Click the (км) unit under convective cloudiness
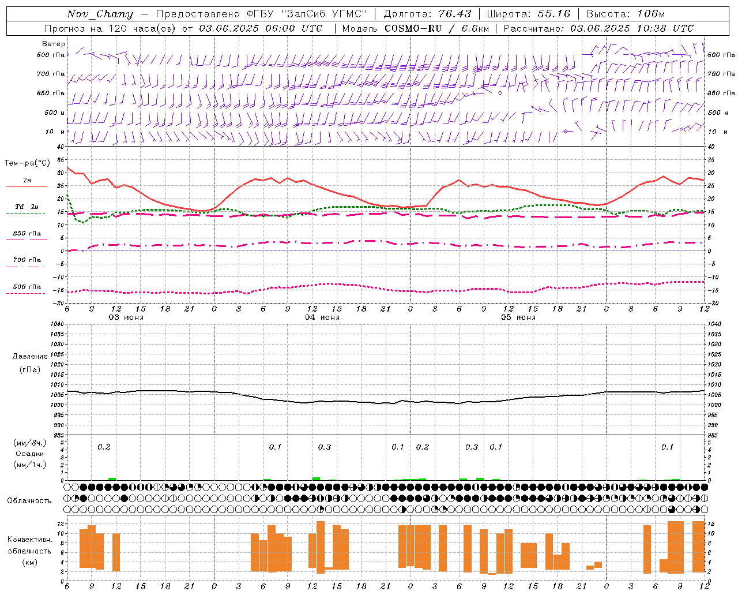This screenshot has height=591, width=738. pyautogui.click(x=30, y=562)
